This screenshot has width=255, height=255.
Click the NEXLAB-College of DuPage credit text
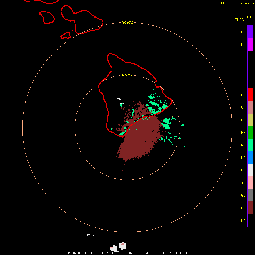pyautogui.click(x=226, y=3)
